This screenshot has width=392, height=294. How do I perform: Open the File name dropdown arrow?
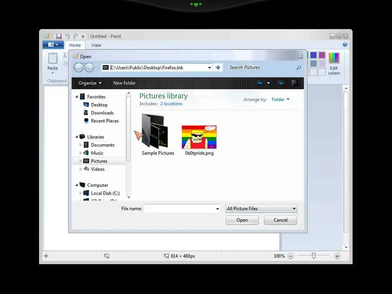217,209
